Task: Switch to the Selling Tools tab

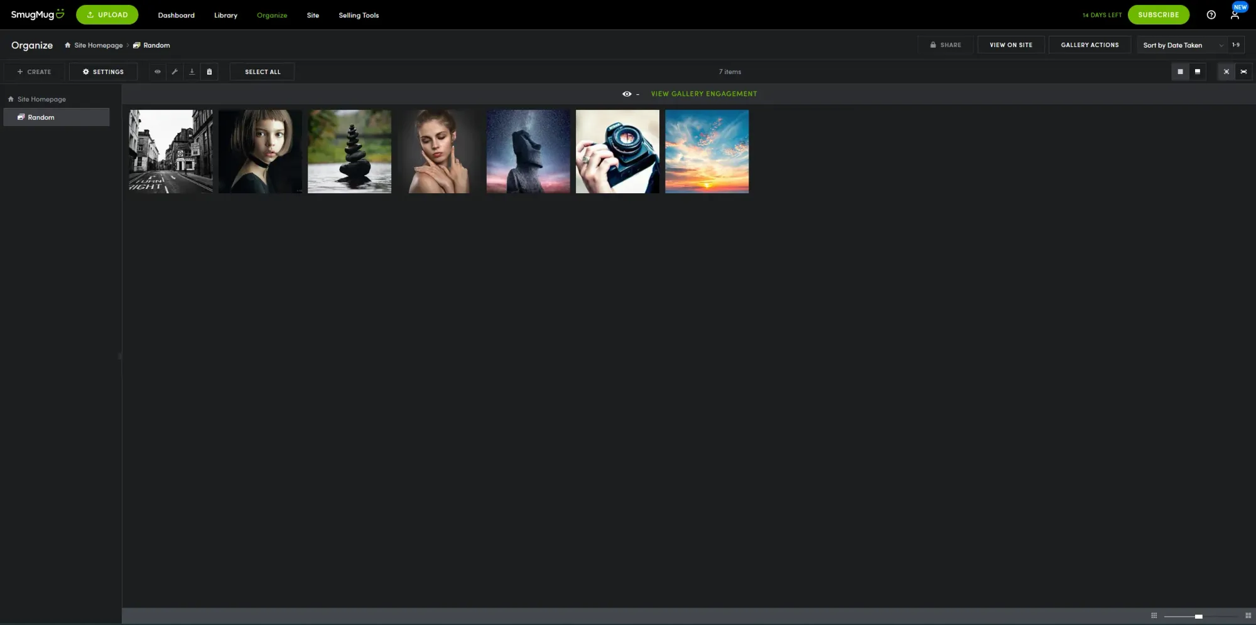Action: [x=359, y=15]
